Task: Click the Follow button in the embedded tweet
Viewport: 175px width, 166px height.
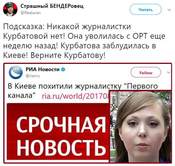Action: click(146, 72)
